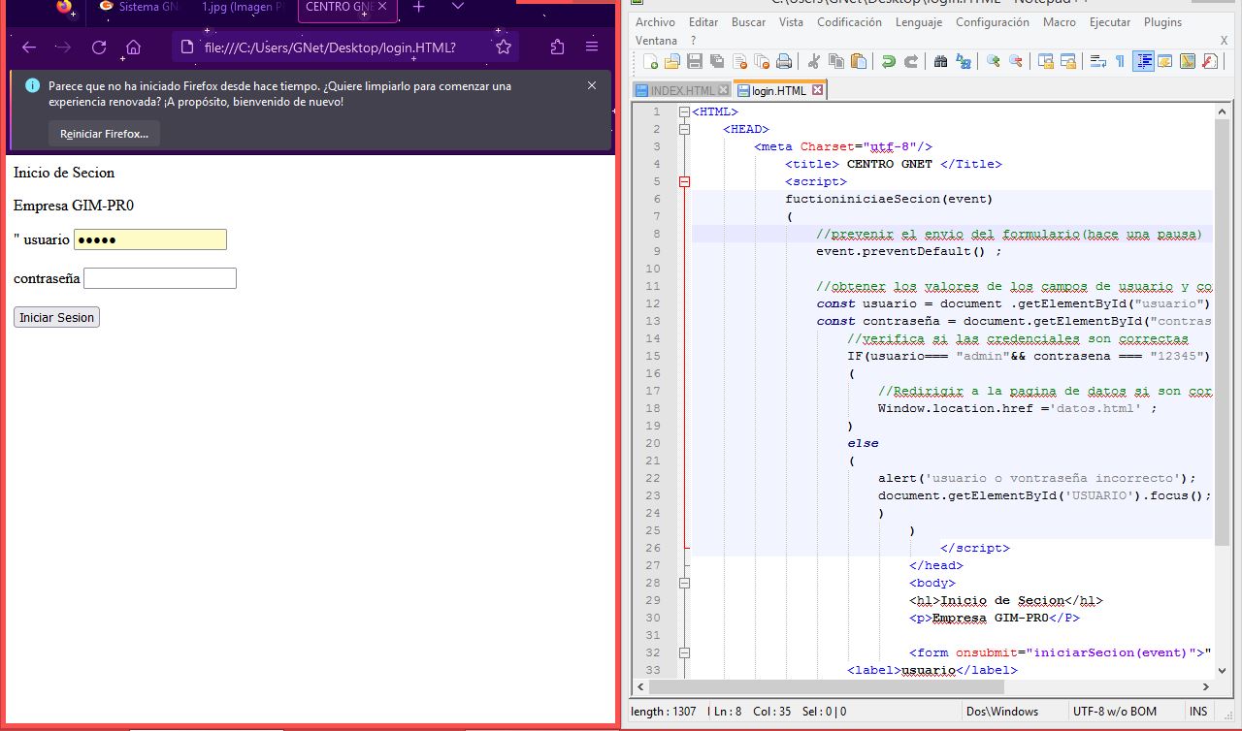The image size is (1242, 731).
Task: Click the Print icon in Notepad++ toolbar
Action: coord(784,61)
